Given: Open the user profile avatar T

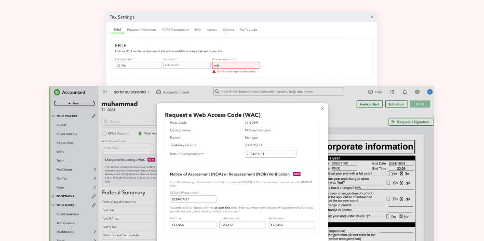Looking at the screenshot, I should [x=430, y=92].
